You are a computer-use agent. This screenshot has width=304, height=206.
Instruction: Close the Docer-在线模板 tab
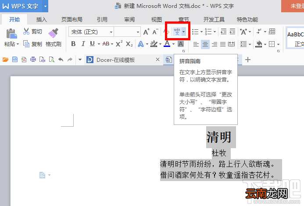click(157, 60)
